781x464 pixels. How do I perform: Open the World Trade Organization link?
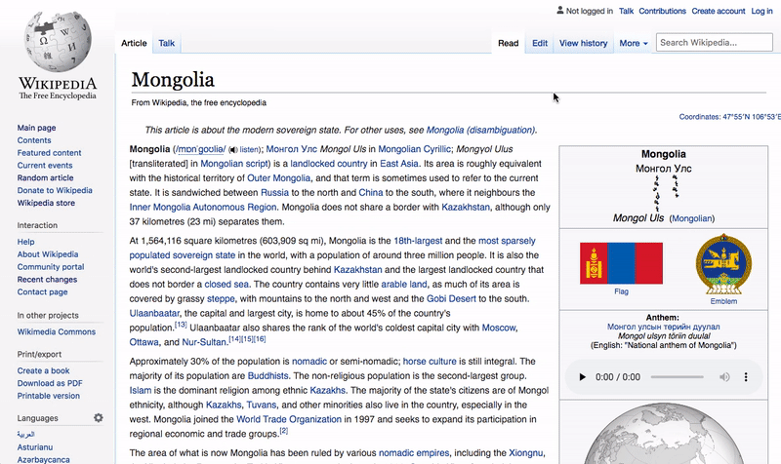(x=289, y=419)
